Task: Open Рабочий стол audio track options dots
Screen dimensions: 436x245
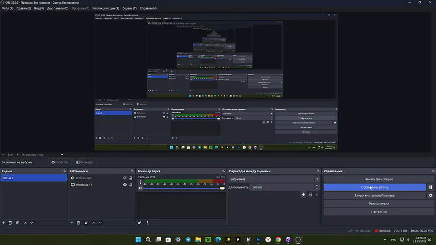Action: click(140, 182)
